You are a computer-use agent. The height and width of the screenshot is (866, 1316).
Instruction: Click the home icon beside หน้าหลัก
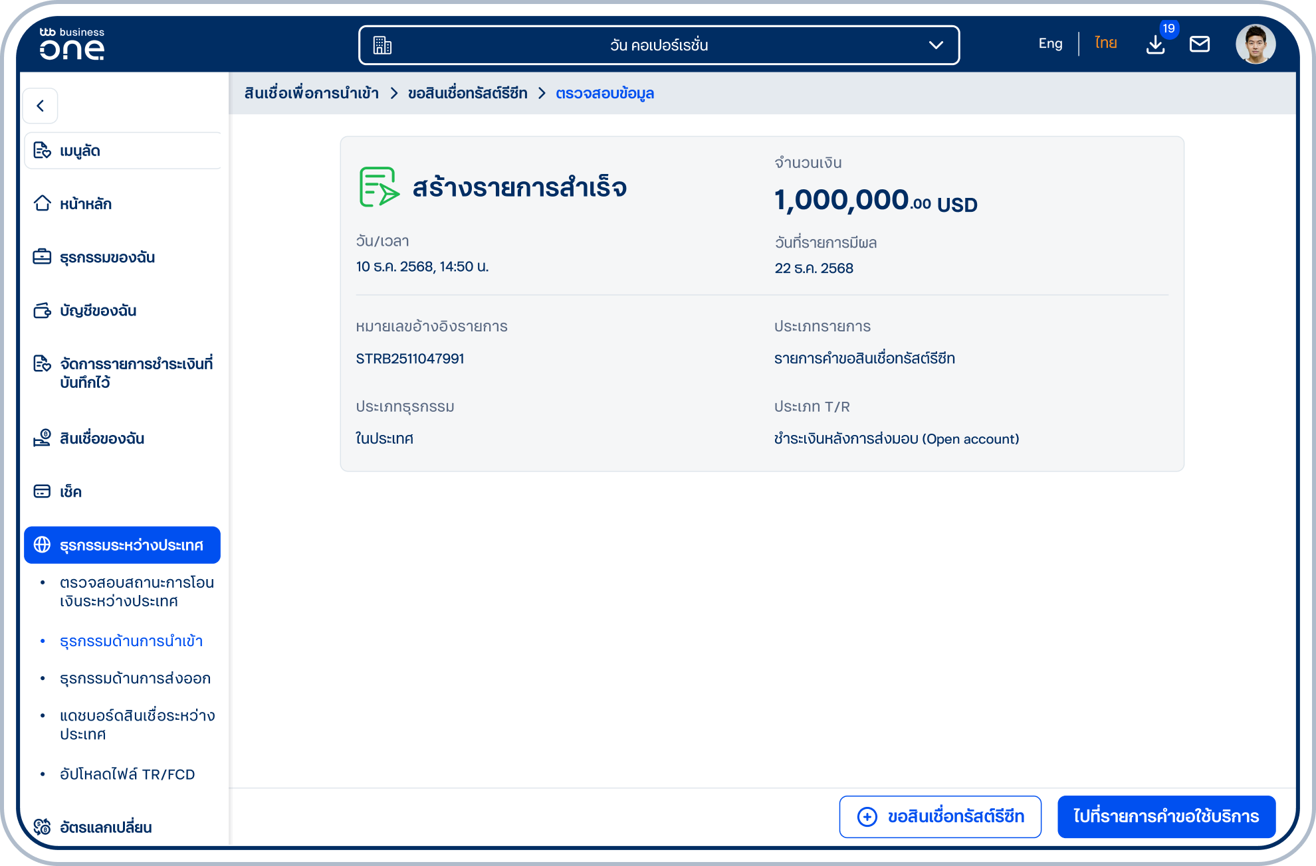coord(43,203)
